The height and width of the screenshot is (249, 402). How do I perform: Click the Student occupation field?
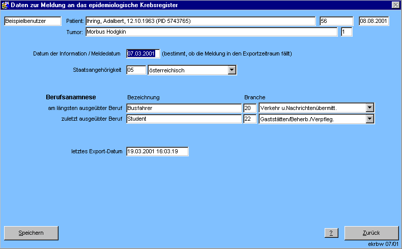coord(183,119)
